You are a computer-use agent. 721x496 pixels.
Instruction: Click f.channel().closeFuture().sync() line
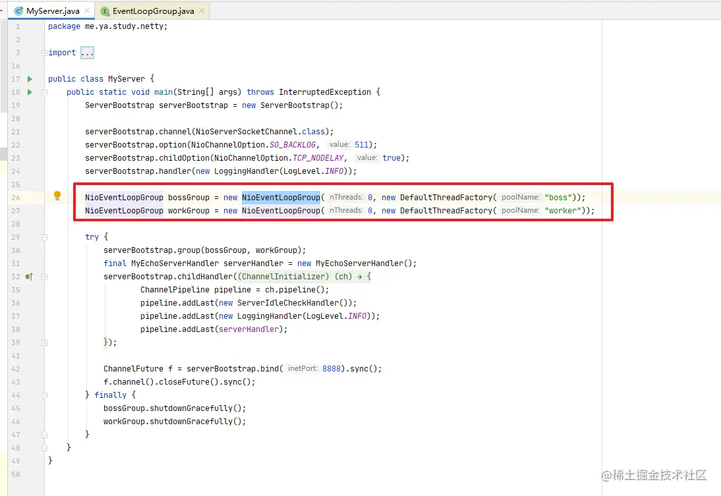tap(179, 382)
